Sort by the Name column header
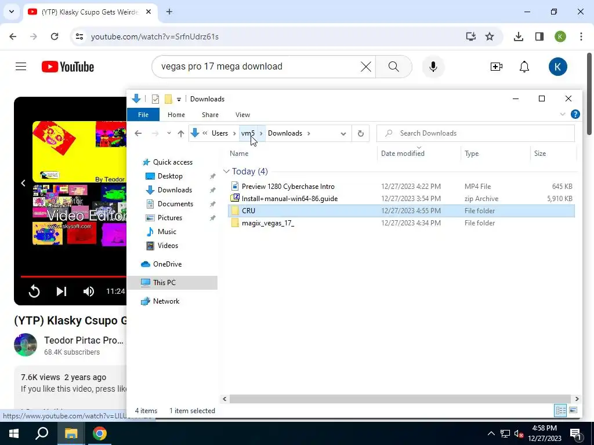 pyautogui.click(x=239, y=153)
